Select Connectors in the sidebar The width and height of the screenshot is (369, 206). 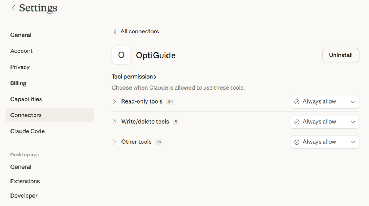(x=26, y=115)
